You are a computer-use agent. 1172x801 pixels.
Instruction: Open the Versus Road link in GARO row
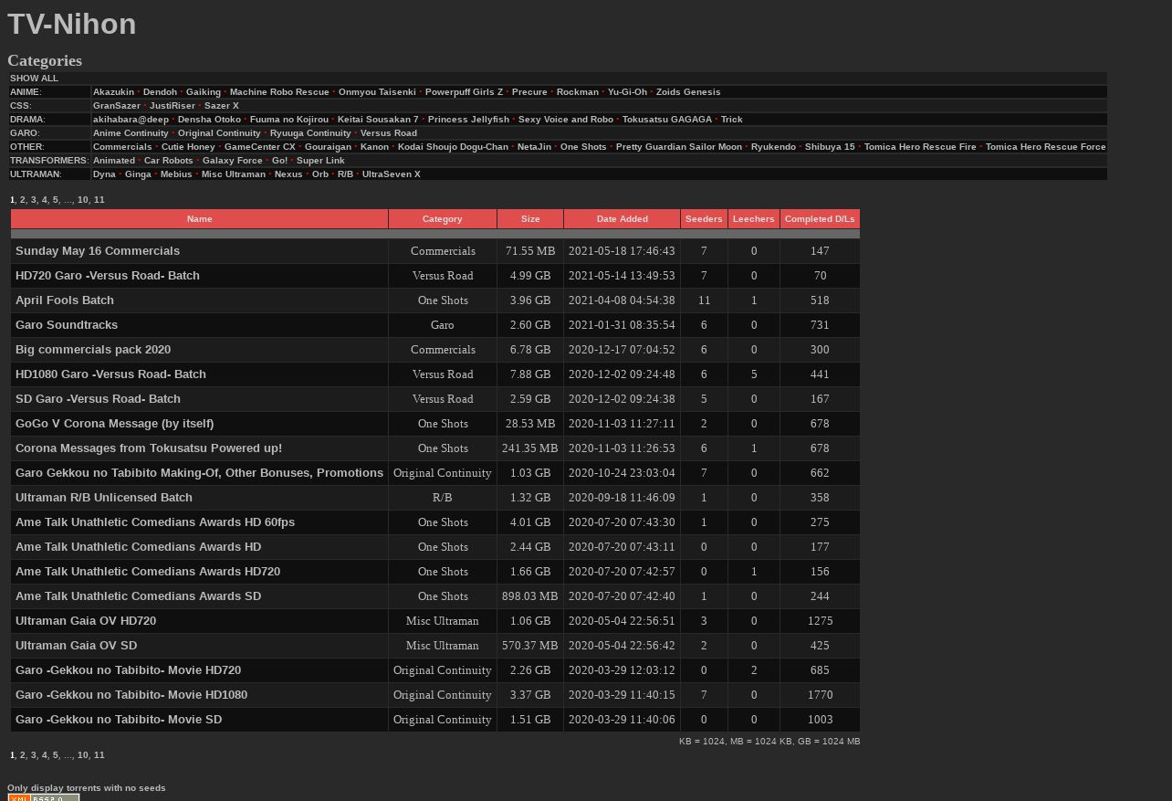pyautogui.click(x=389, y=133)
